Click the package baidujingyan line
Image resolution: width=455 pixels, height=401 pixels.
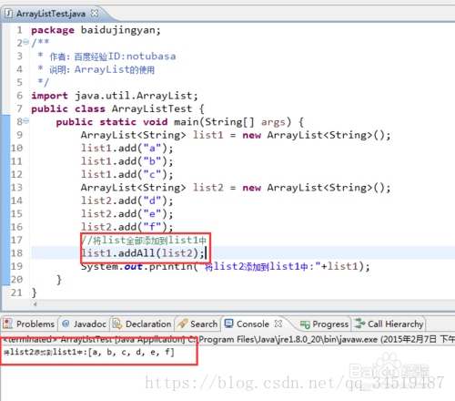pyautogui.click(x=96, y=30)
